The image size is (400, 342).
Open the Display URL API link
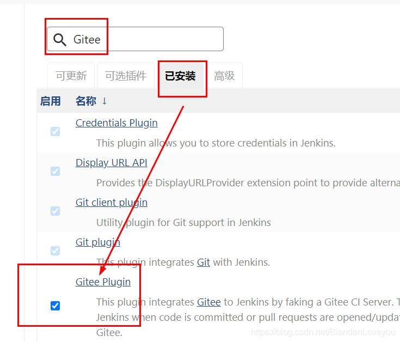click(x=112, y=163)
